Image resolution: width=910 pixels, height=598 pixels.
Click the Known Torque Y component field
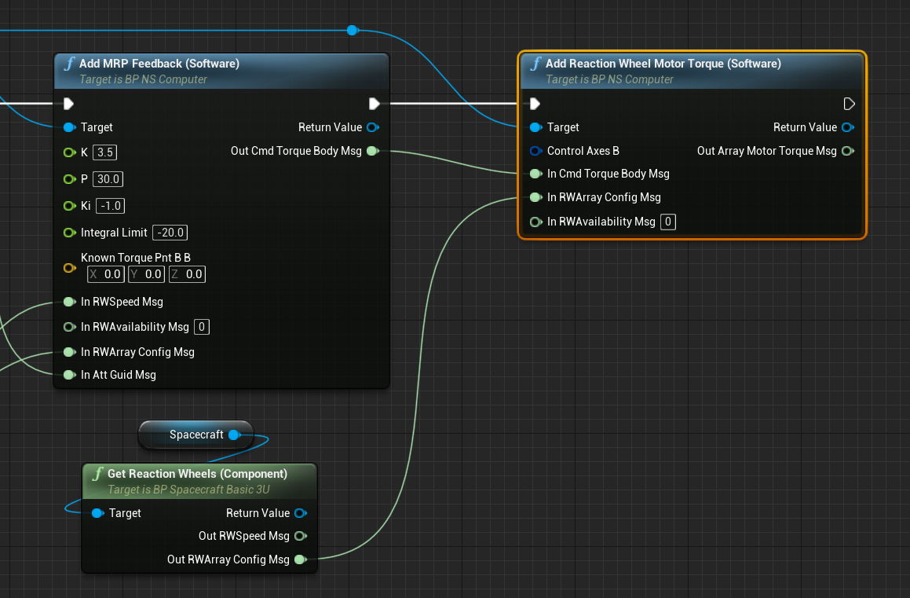146,274
